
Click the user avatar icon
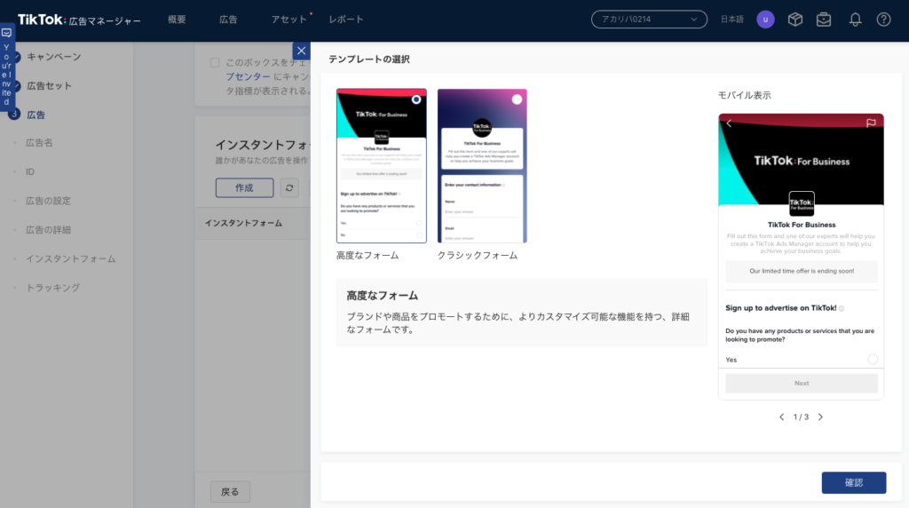pos(765,20)
